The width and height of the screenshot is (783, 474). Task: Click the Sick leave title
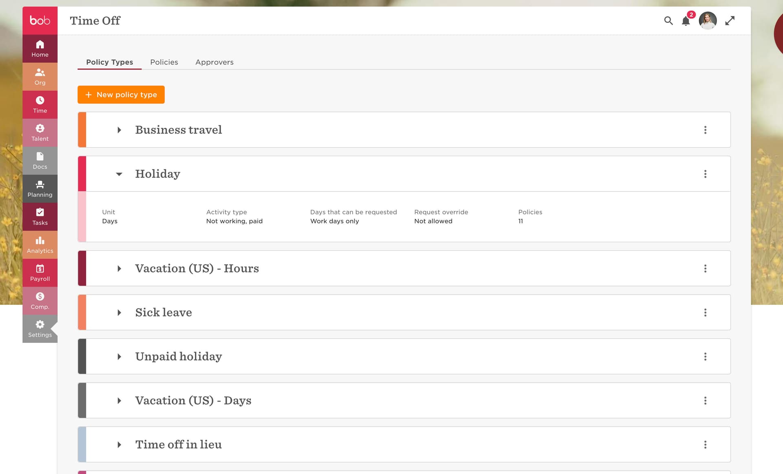[x=164, y=312]
